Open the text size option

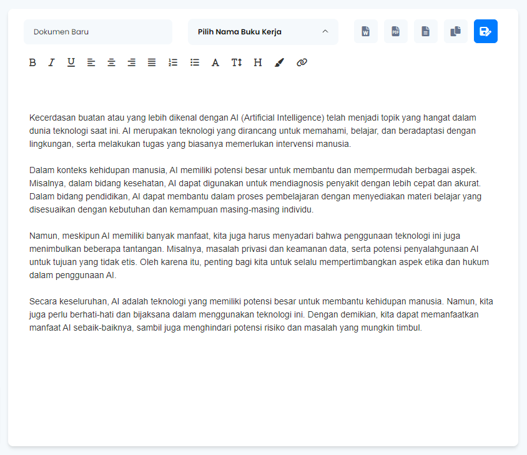(236, 62)
